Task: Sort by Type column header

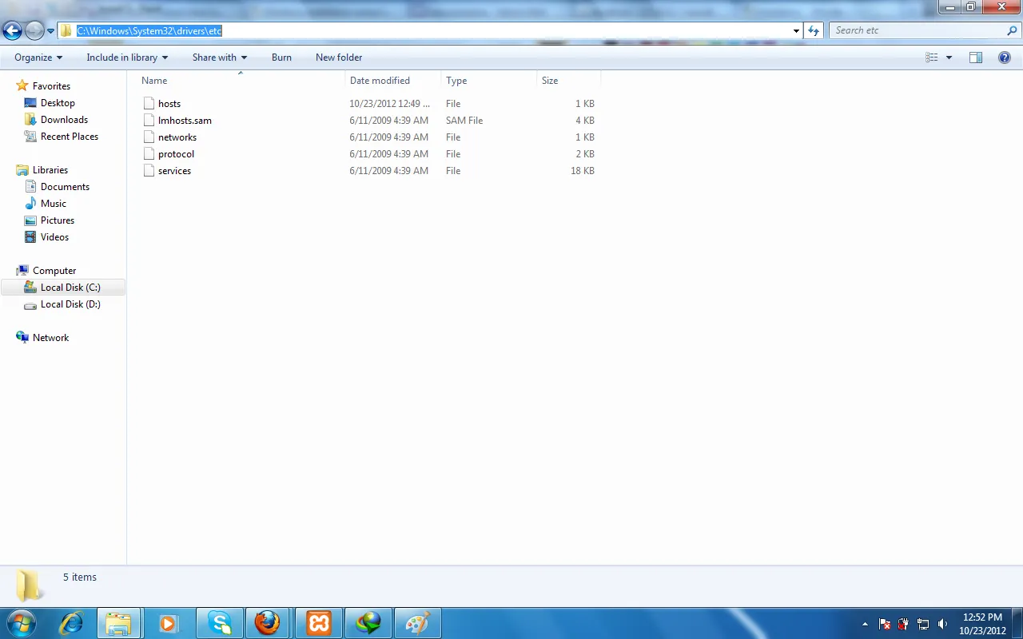Action: tap(489, 81)
